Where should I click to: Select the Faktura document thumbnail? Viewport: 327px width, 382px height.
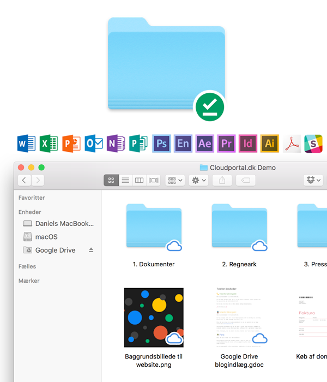312,318
